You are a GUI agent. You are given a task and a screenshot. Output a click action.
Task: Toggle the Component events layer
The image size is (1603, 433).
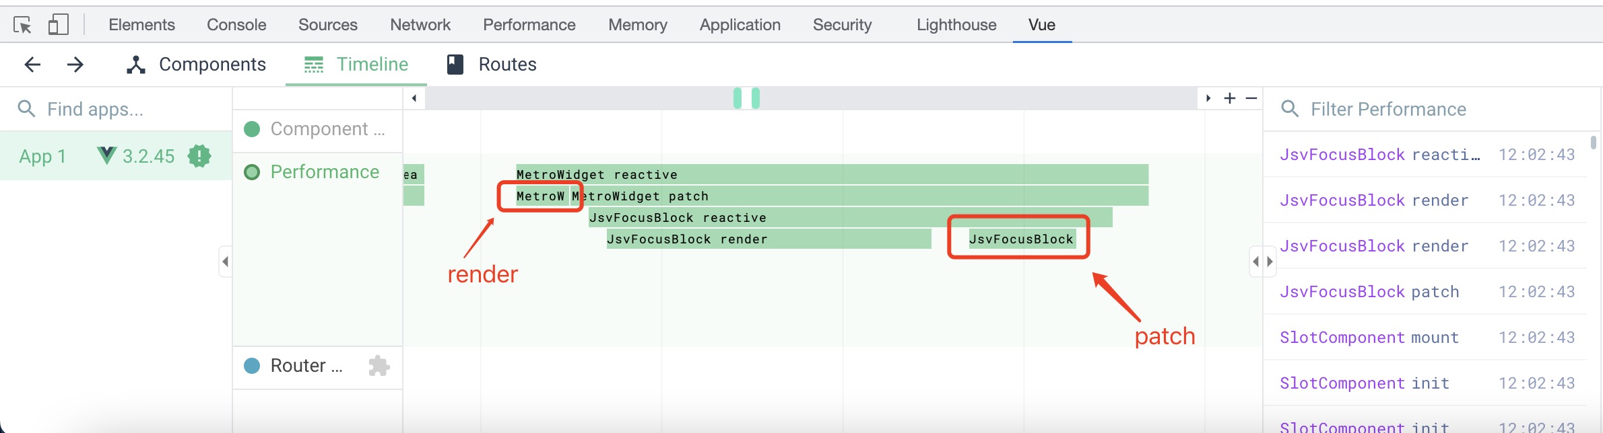tap(252, 129)
